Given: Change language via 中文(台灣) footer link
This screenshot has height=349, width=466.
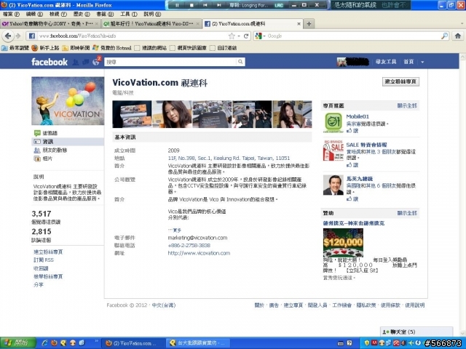Looking at the screenshot, I should (164, 305).
